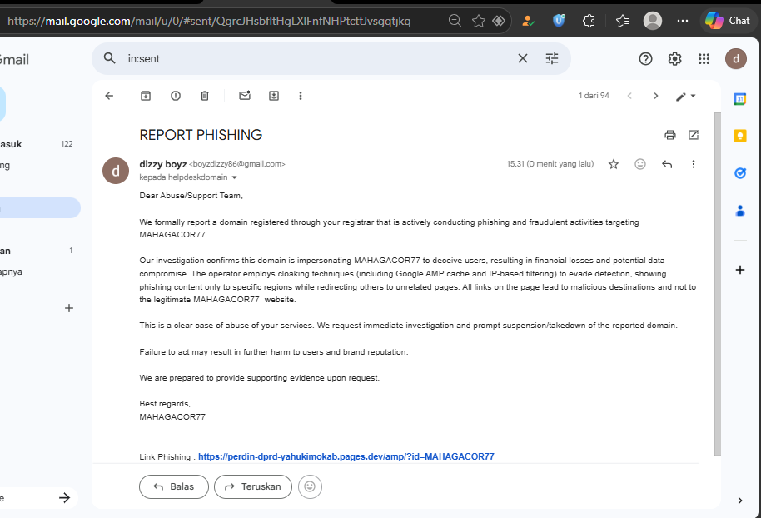The height and width of the screenshot is (518, 761).
Task: Open Google Tasks in side panel
Action: pyautogui.click(x=739, y=173)
